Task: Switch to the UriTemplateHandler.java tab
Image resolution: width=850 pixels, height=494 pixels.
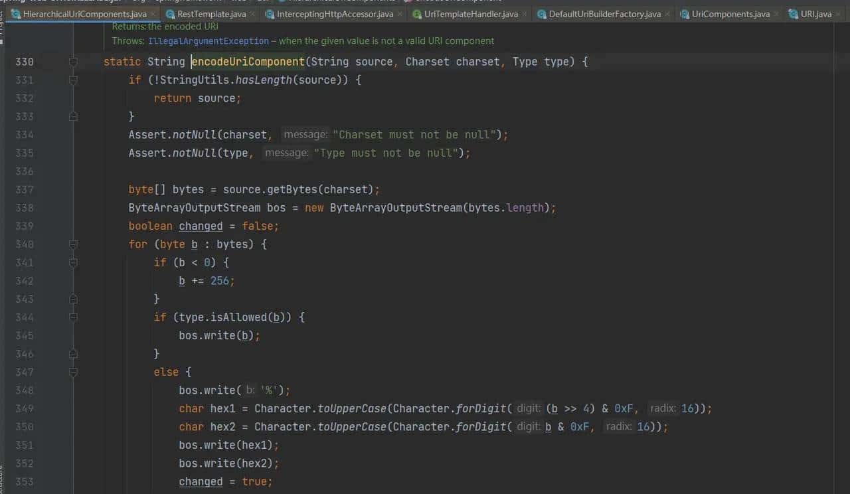Action: pyautogui.click(x=471, y=13)
